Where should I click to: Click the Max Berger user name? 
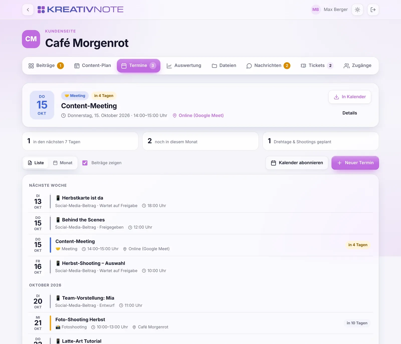[336, 10]
